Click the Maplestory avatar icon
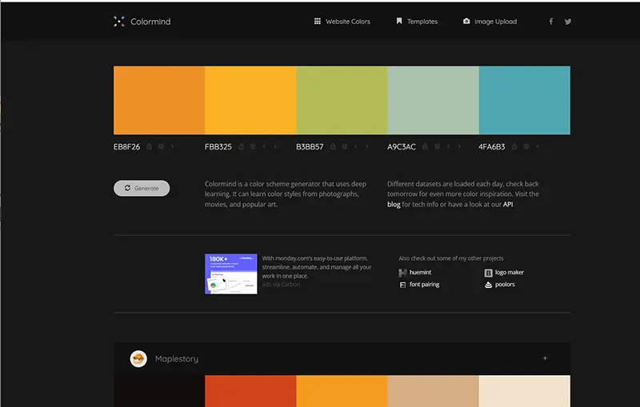 [138, 359]
